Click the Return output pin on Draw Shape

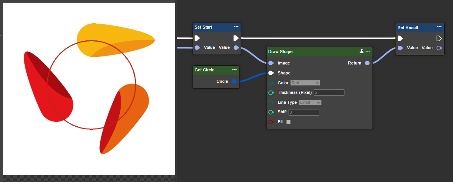coord(367,63)
